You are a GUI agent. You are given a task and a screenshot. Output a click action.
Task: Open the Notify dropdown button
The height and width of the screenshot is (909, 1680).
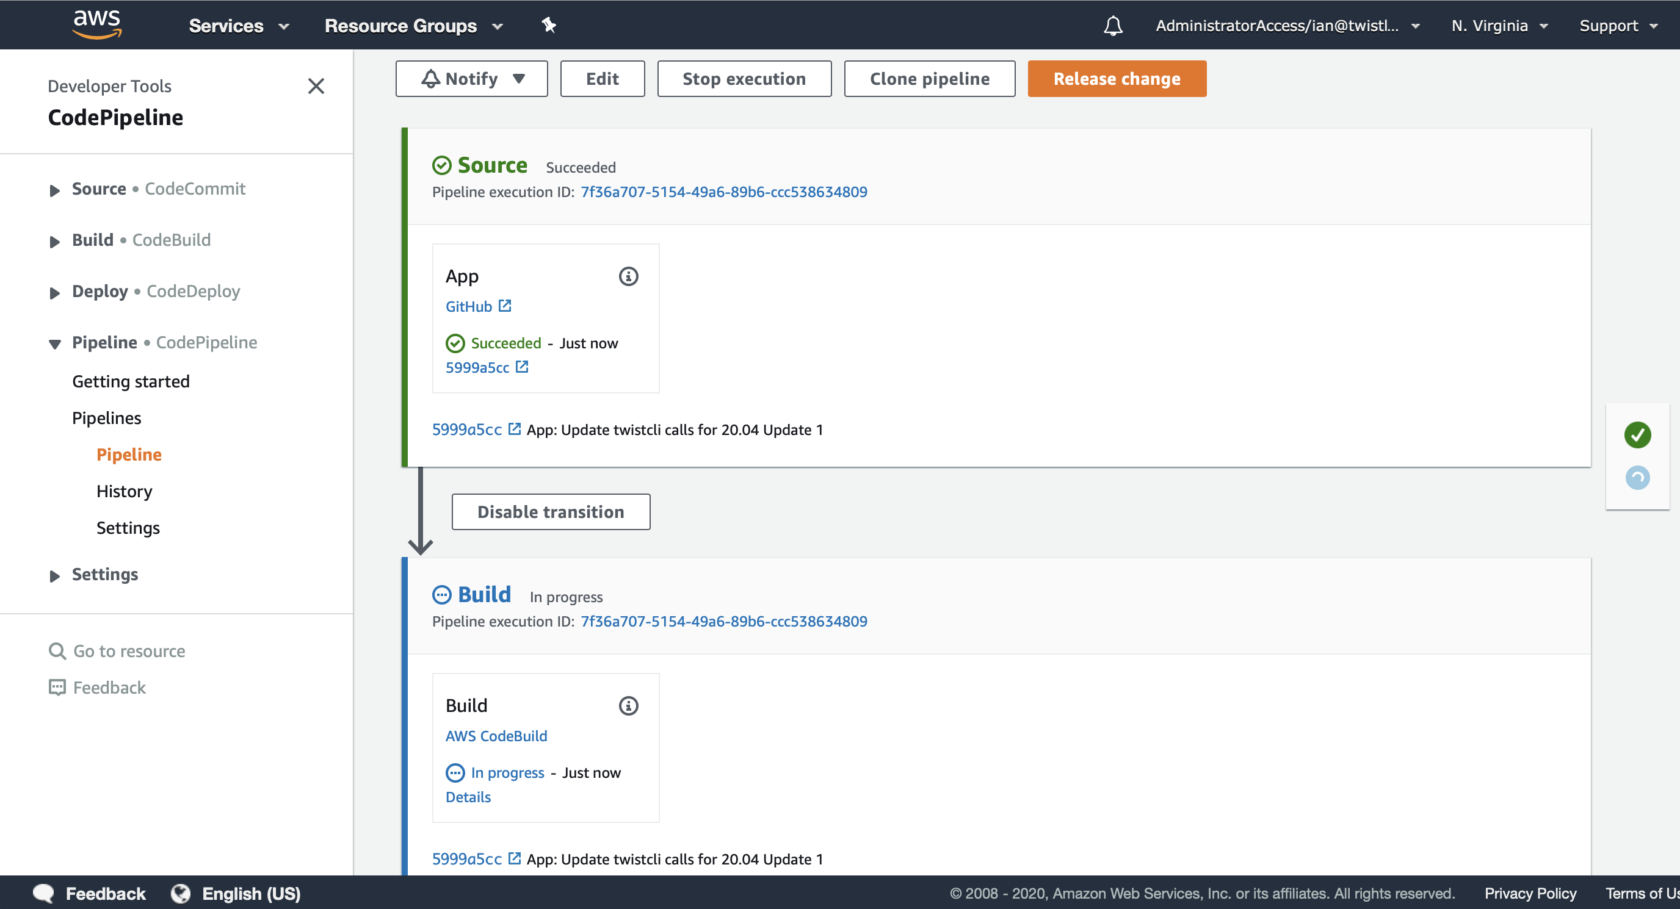(x=471, y=79)
